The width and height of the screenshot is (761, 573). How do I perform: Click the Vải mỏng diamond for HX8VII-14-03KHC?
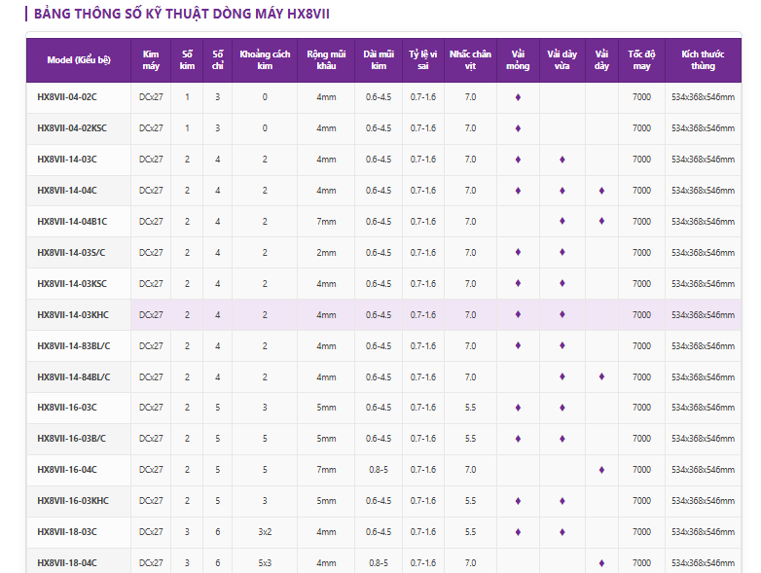(518, 314)
